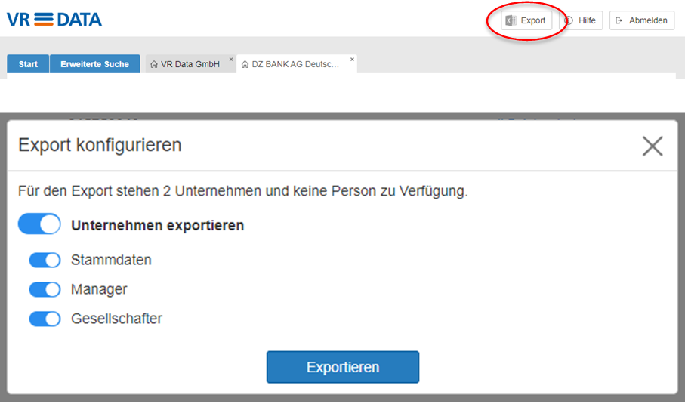Click the home icon on the VR Data GmbH tab
This screenshot has height=404, width=685.
154,64
